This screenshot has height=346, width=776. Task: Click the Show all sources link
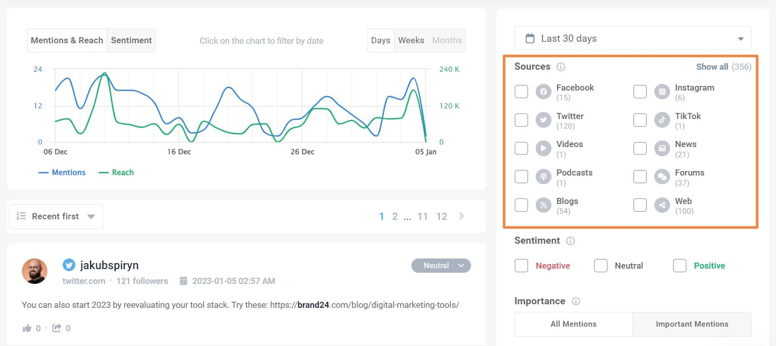pos(712,67)
